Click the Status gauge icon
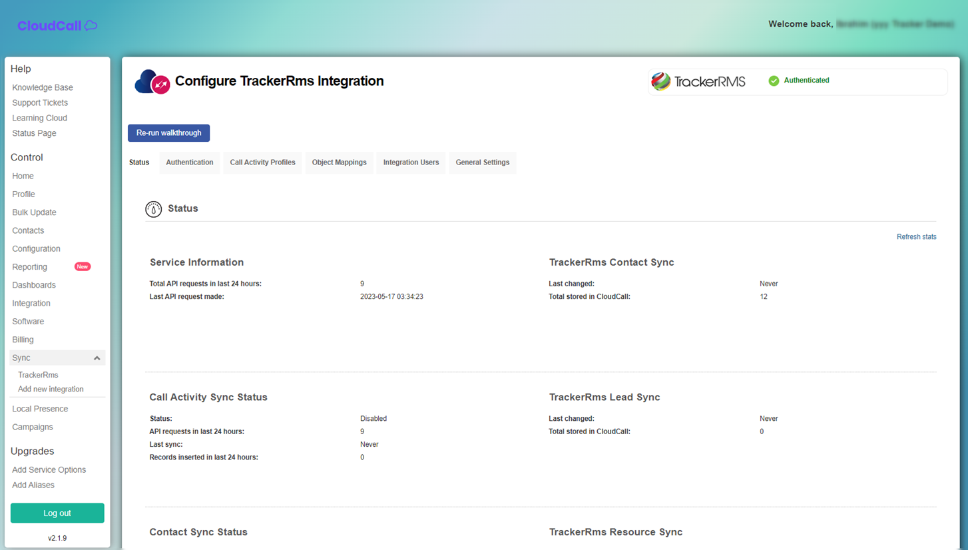This screenshot has width=968, height=550. click(x=154, y=209)
